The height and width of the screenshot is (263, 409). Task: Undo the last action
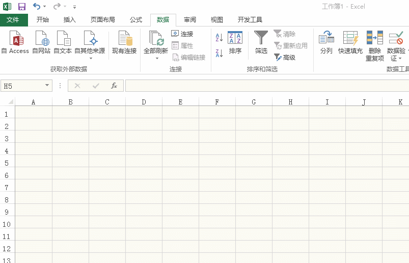[37, 6]
